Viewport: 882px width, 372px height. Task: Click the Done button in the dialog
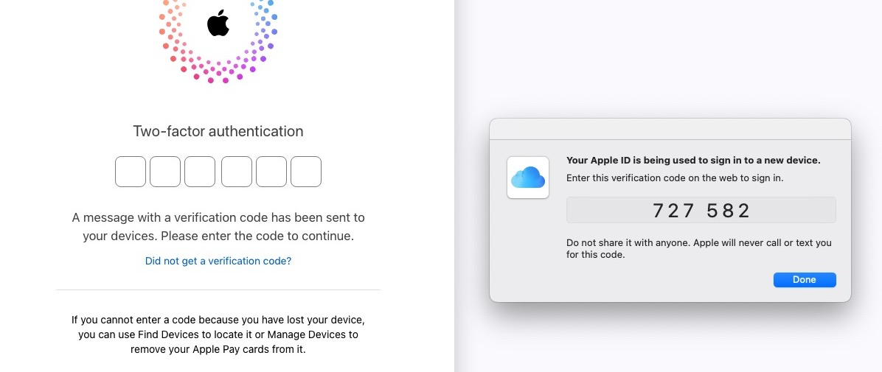(x=805, y=280)
